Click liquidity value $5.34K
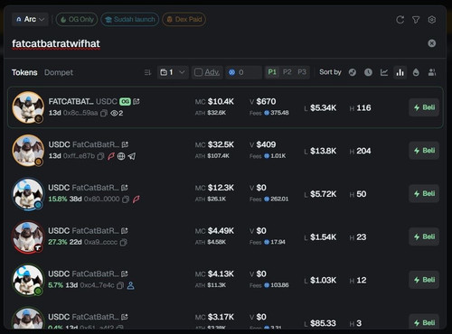Screen dimensions: 452x334 coord(323,107)
